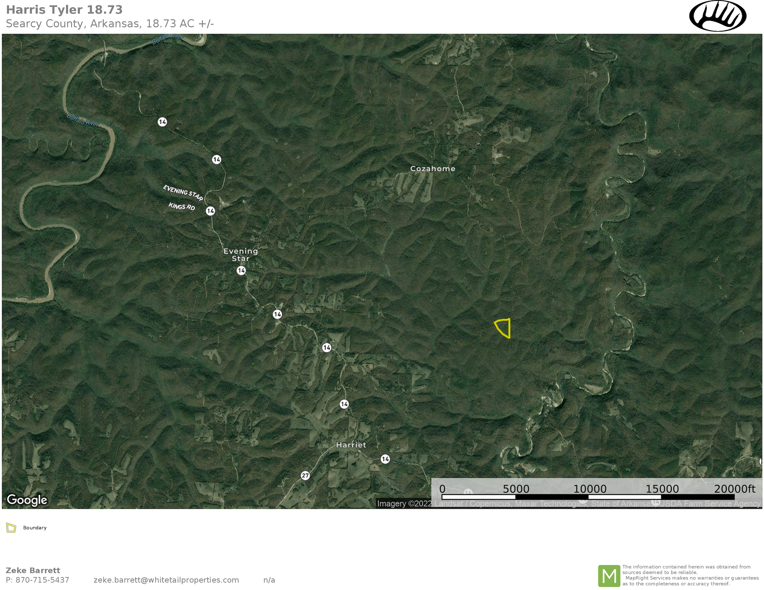Click the Zeke Barrett agent name
The height and width of the screenshot is (590, 764).
pos(33,570)
